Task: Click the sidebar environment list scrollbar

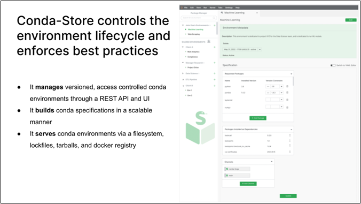Action: point(217,28)
